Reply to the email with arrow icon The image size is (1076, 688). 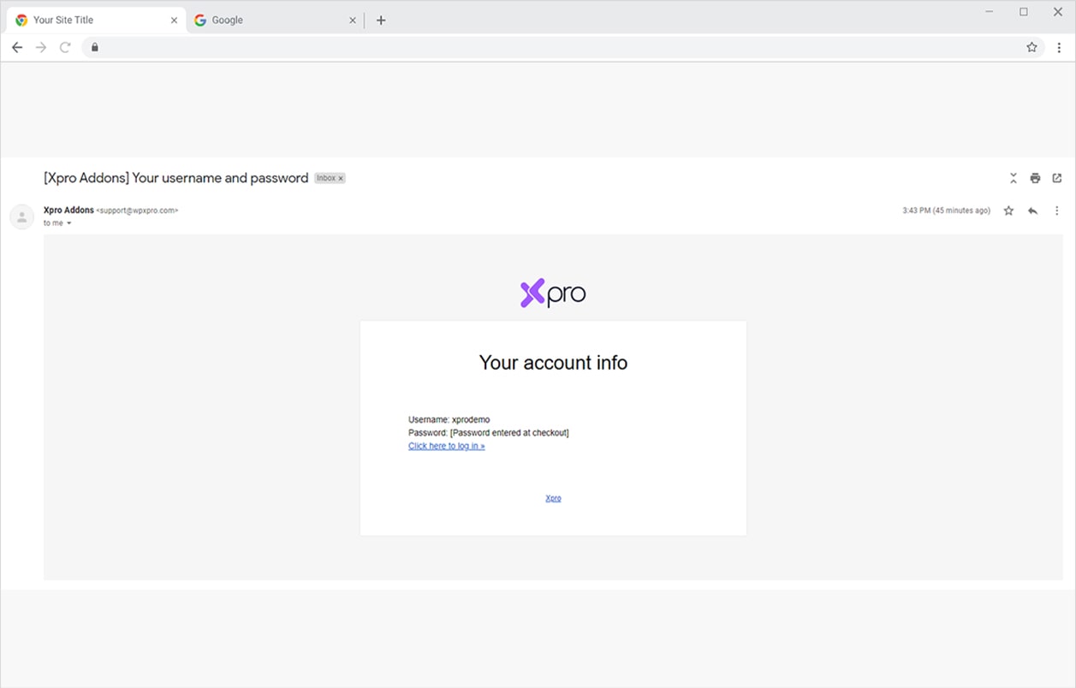tap(1032, 211)
